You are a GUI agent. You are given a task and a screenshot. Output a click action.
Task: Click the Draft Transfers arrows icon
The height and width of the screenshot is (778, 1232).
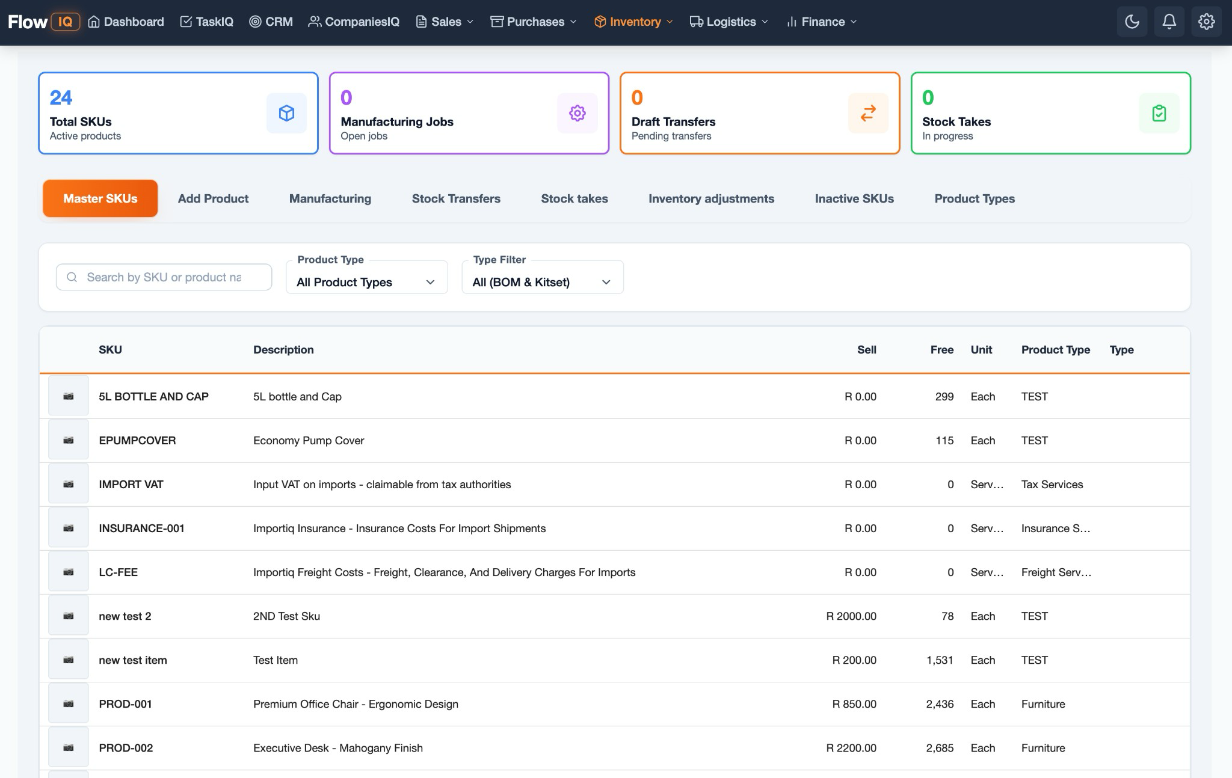pos(867,113)
